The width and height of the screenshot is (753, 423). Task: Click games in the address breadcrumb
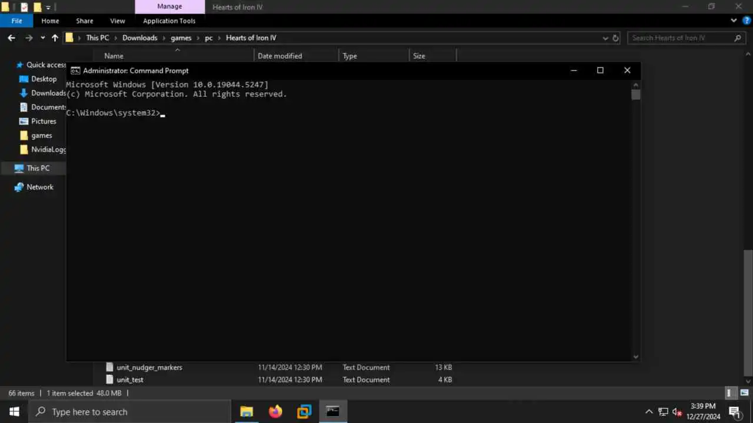click(x=181, y=38)
